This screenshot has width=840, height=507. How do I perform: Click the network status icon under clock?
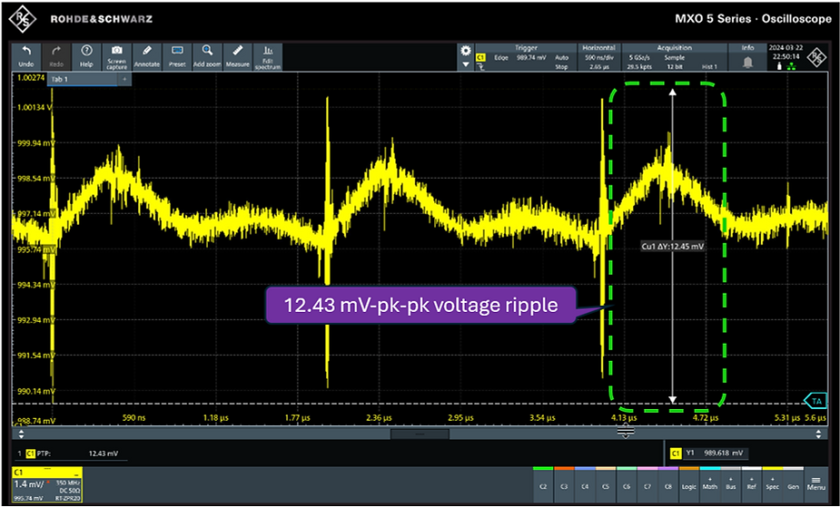click(792, 66)
